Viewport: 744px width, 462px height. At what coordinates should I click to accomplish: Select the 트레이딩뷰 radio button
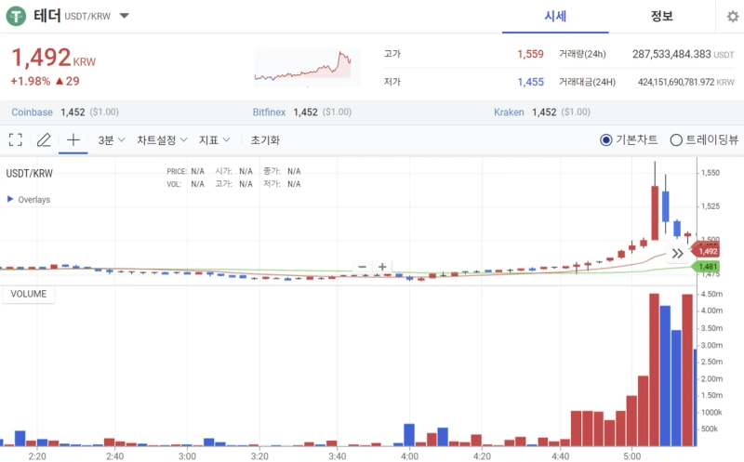pyautogui.click(x=676, y=140)
